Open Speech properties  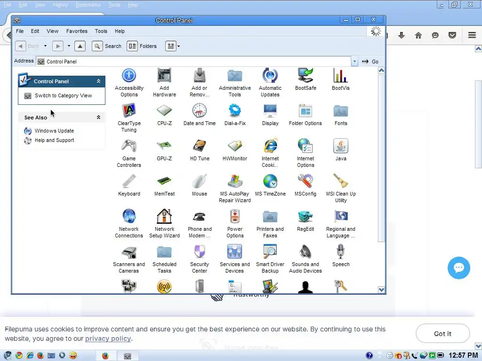pos(341,256)
